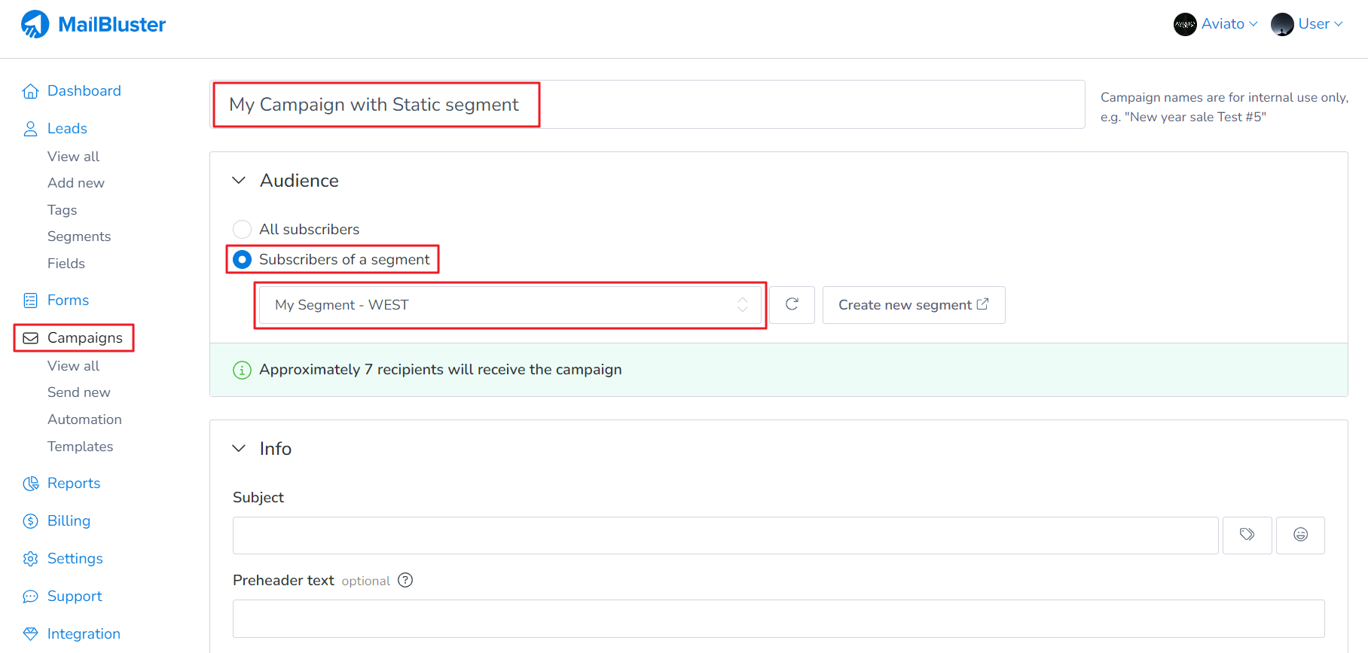The height and width of the screenshot is (653, 1368).
Task: Click the Settings gear icon
Action: [30, 559]
